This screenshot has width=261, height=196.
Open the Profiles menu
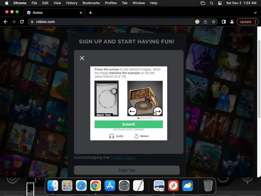pos(111,3)
